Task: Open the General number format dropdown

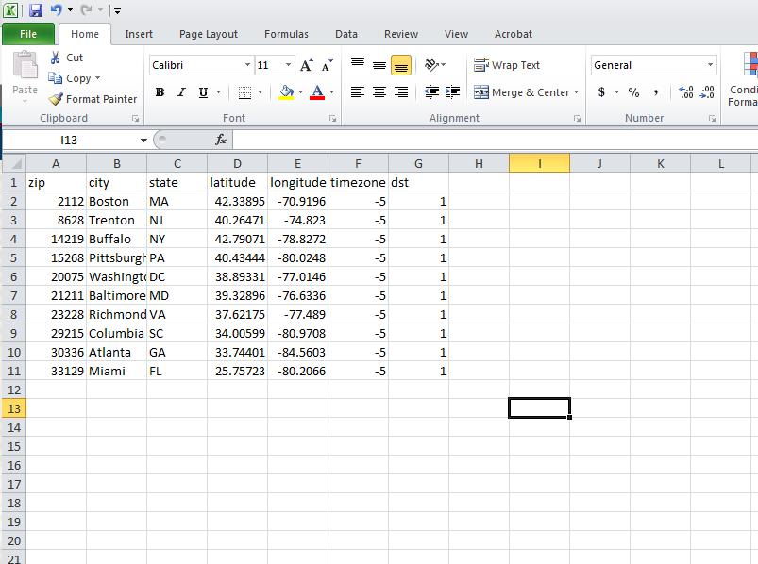Action: click(x=712, y=64)
